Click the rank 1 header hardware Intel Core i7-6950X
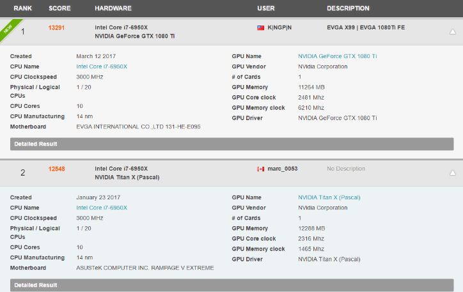 (121, 27)
